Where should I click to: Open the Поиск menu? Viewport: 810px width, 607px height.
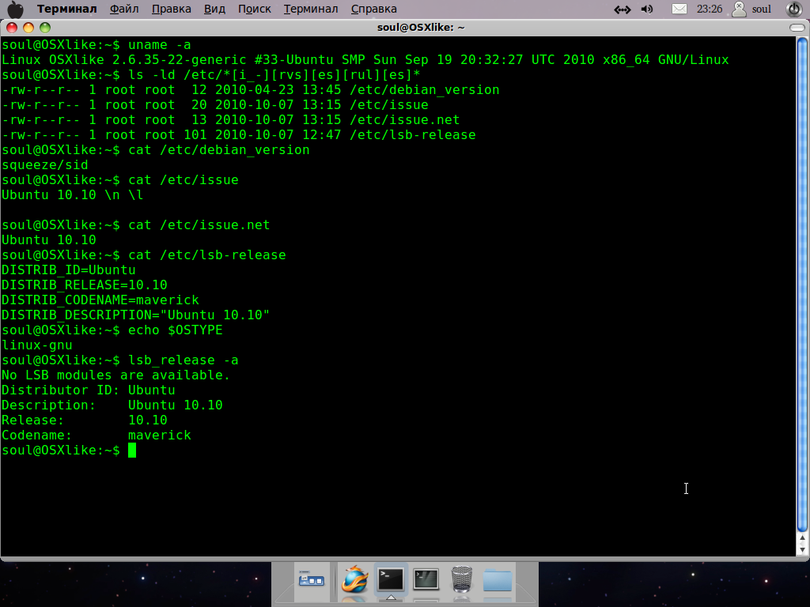[254, 9]
